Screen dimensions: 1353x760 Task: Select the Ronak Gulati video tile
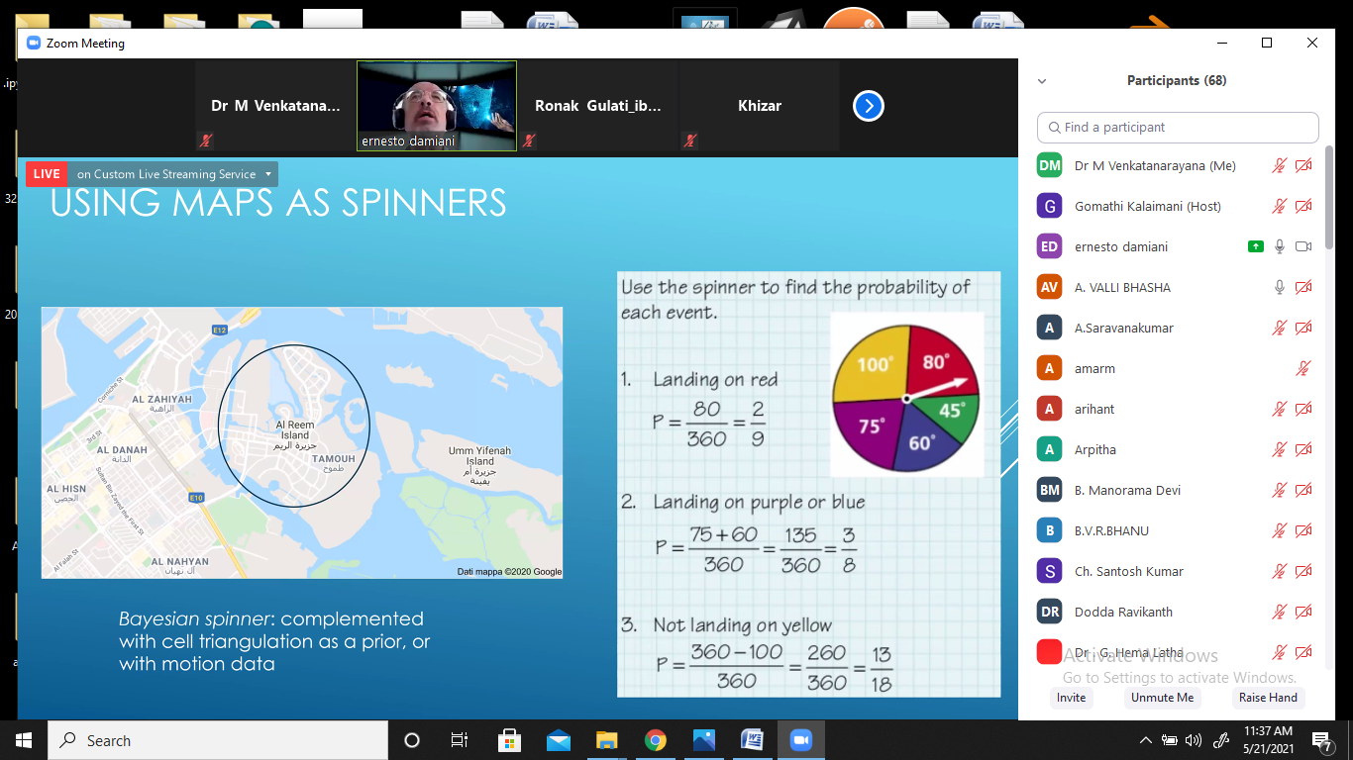tap(597, 106)
